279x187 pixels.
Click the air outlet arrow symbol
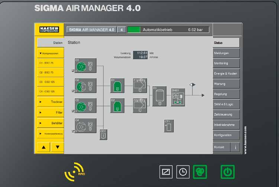click(x=203, y=95)
